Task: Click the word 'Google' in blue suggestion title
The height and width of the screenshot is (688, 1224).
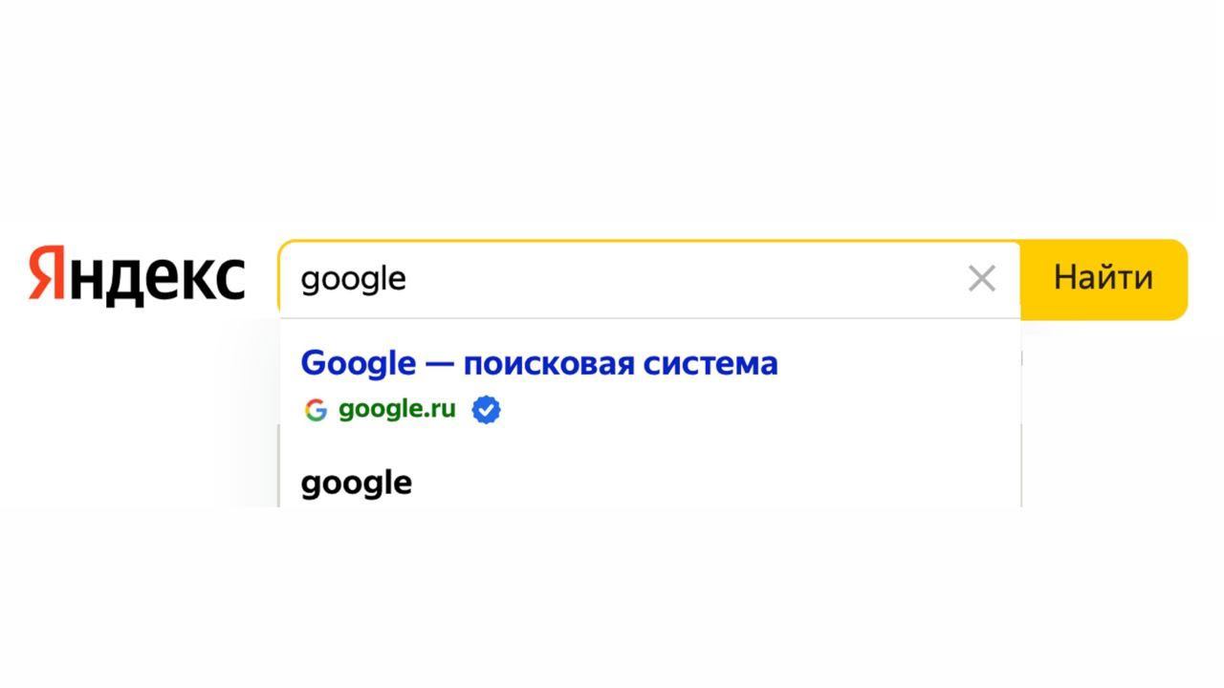Action: [358, 364]
